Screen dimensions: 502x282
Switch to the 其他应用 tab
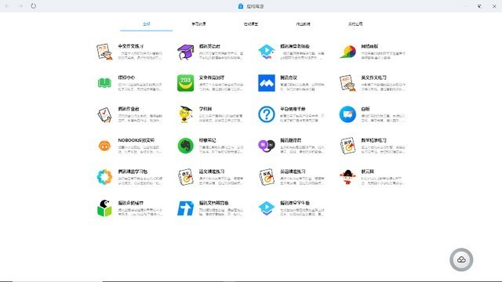tap(355, 24)
